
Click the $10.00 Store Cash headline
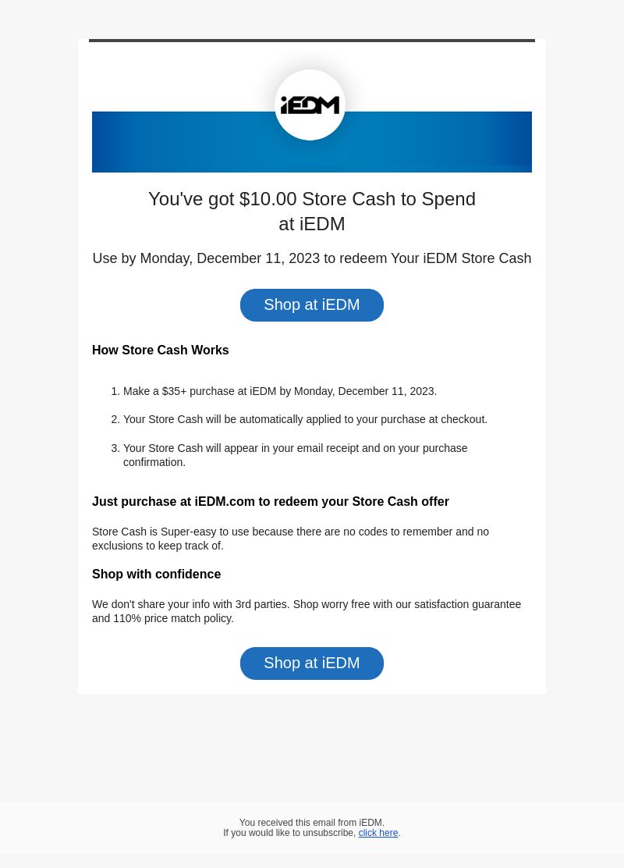(312, 211)
